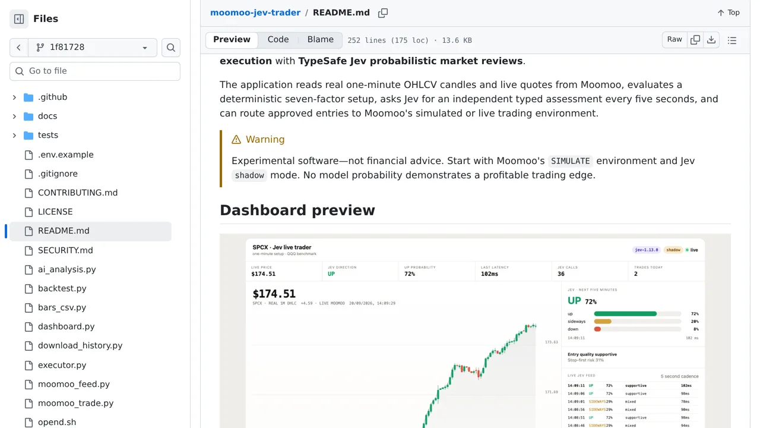
Task: Click the .gitignore file icon
Action: point(28,174)
